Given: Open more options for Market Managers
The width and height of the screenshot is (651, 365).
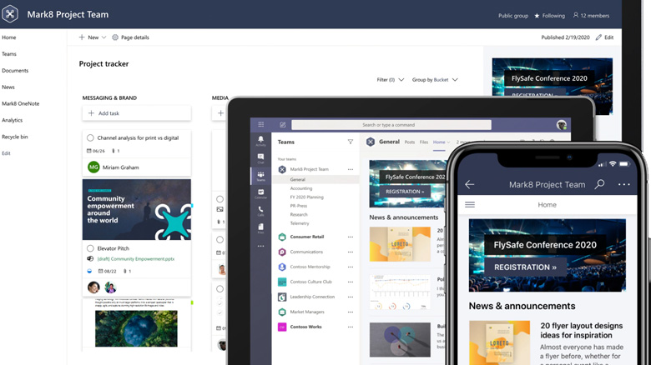Looking at the screenshot, I should pos(351,312).
